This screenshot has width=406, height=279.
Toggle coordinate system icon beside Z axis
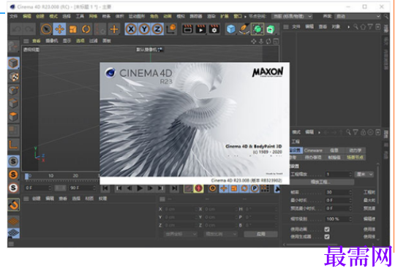point(171,29)
